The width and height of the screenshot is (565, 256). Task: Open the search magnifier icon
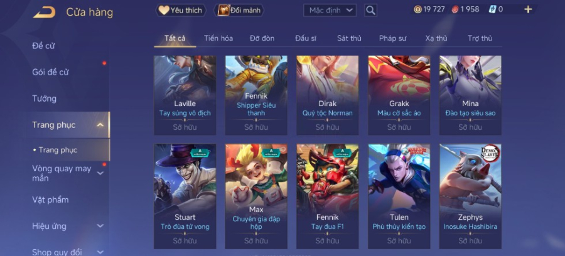click(370, 11)
